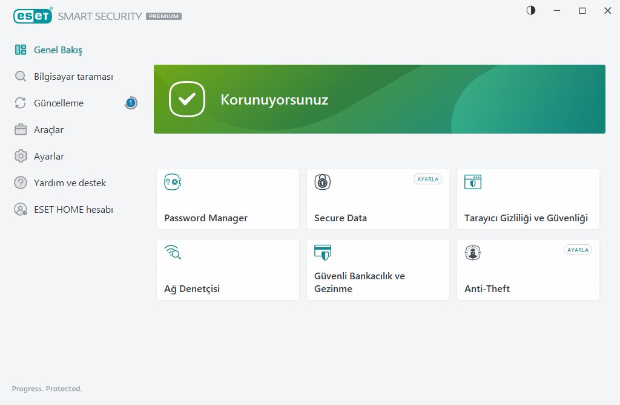This screenshot has width=620, height=405.
Task: Click the safe banking card icon
Action: pos(323,253)
